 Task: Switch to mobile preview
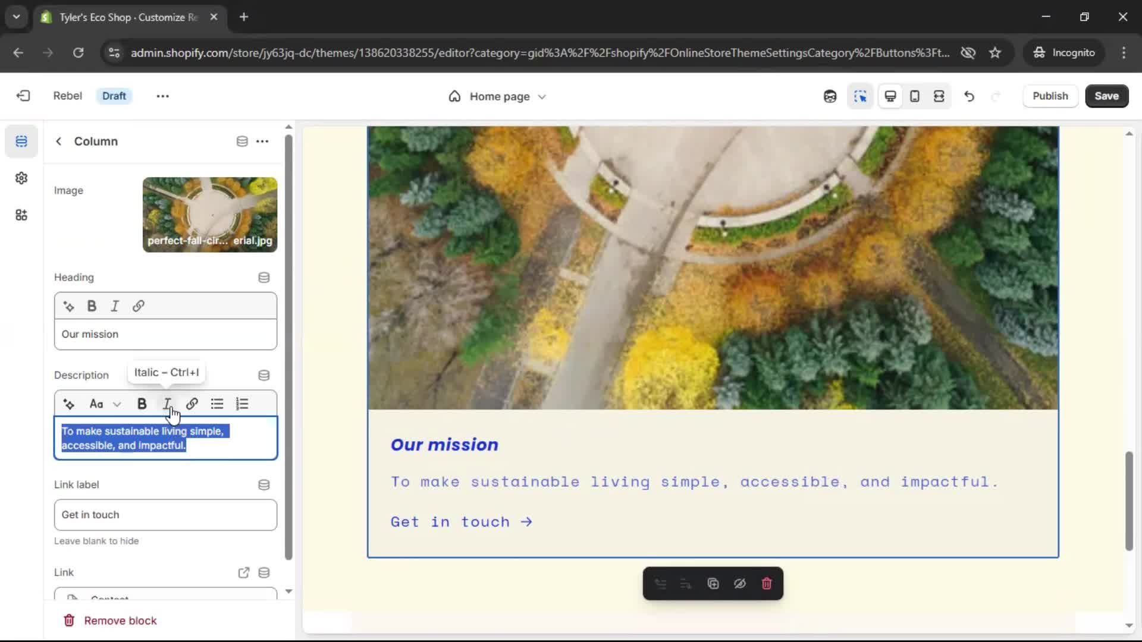coord(914,96)
